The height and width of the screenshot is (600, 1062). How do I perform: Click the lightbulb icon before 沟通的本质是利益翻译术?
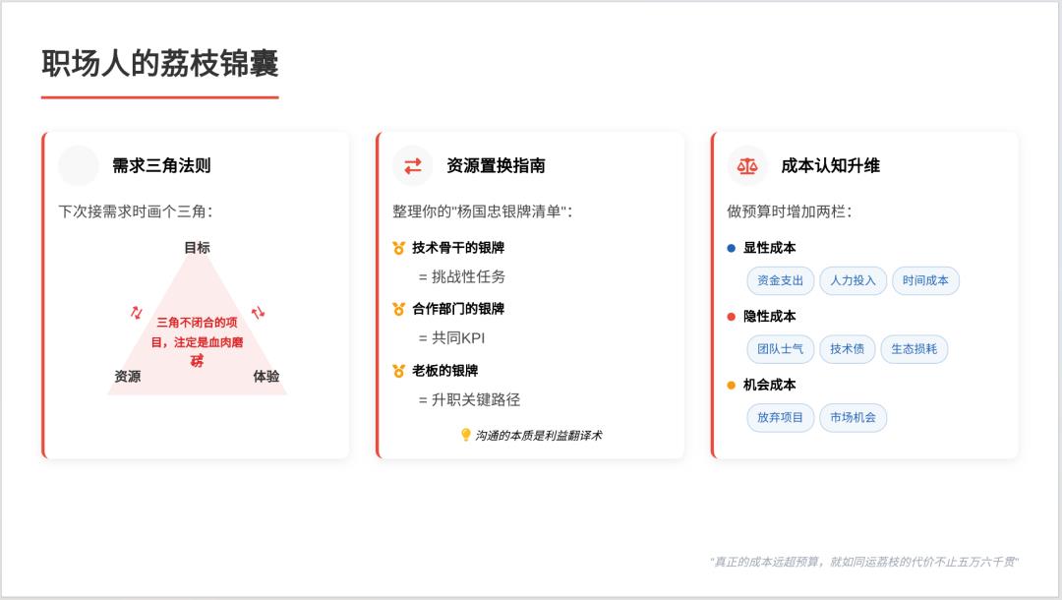pyautogui.click(x=465, y=435)
